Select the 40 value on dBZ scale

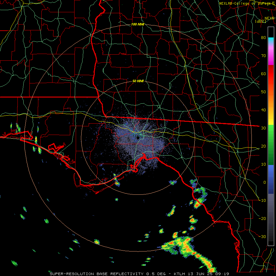coord(263,110)
